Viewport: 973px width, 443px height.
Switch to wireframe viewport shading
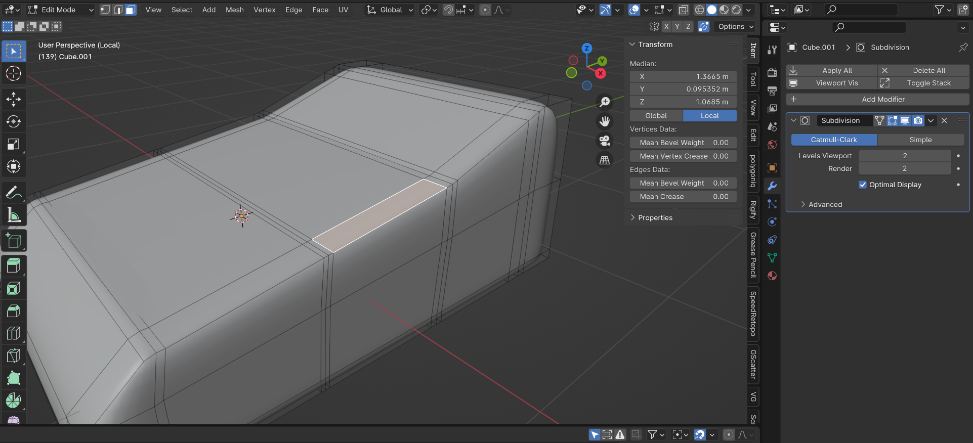coord(699,10)
